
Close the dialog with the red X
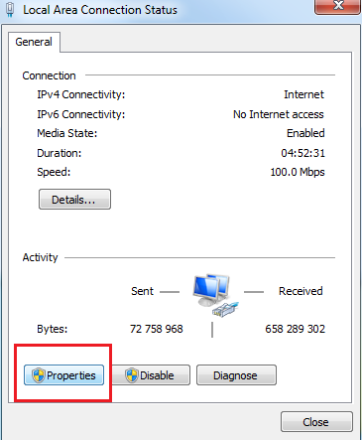(x=337, y=6)
